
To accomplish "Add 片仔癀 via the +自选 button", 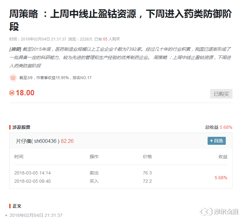I will (x=217, y=141).
